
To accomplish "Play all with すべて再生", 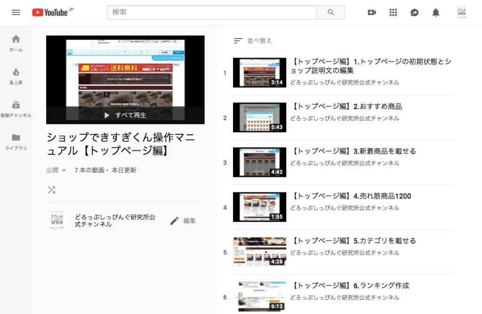I will pyautogui.click(x=125, y=115).
